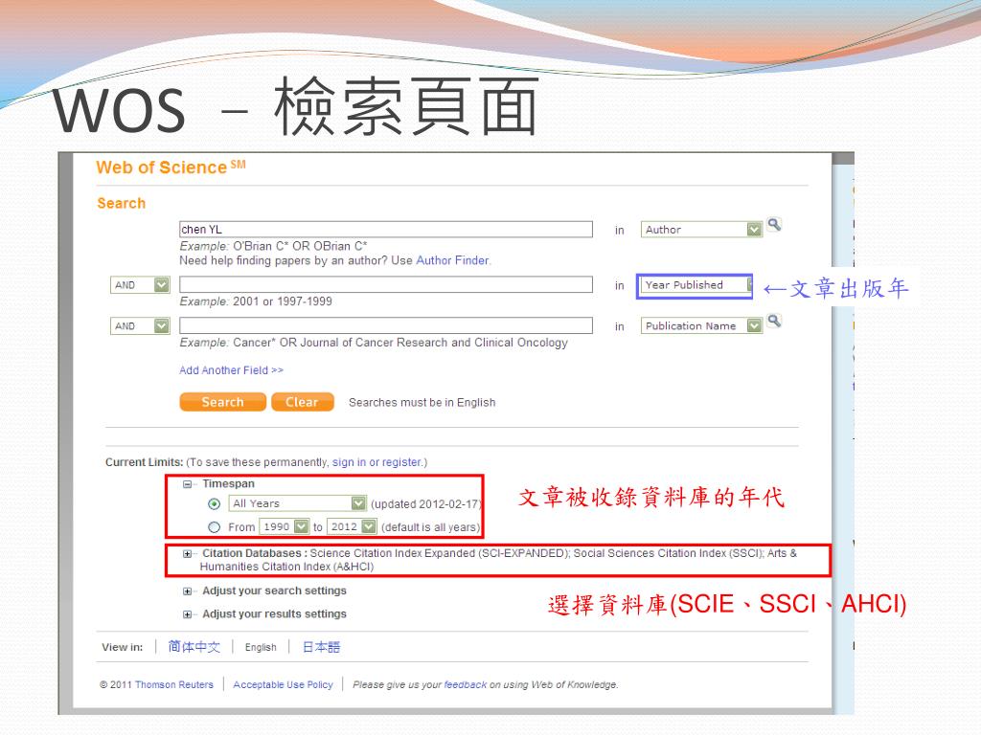The height and width of the screenshot is (735, 981).
Task: Select the All Years radio button
Action: pyautogui.click(x=214, y=503)
